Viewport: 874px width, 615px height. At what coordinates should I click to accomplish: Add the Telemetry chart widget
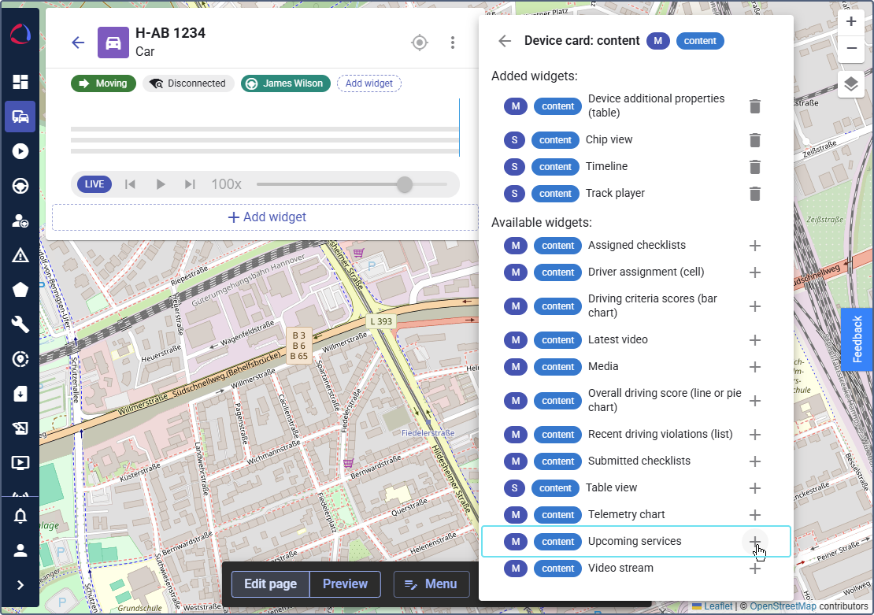tap(754, 515)
